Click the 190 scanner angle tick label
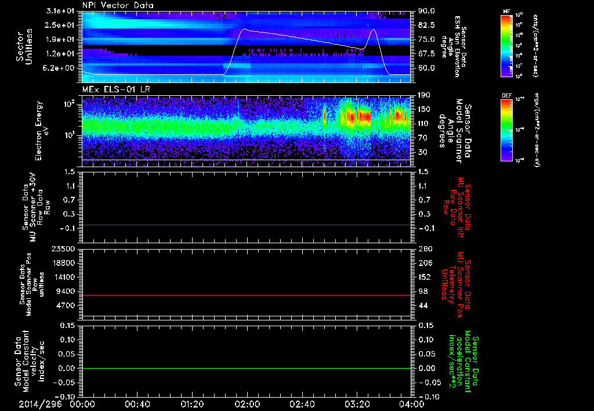 425,95
